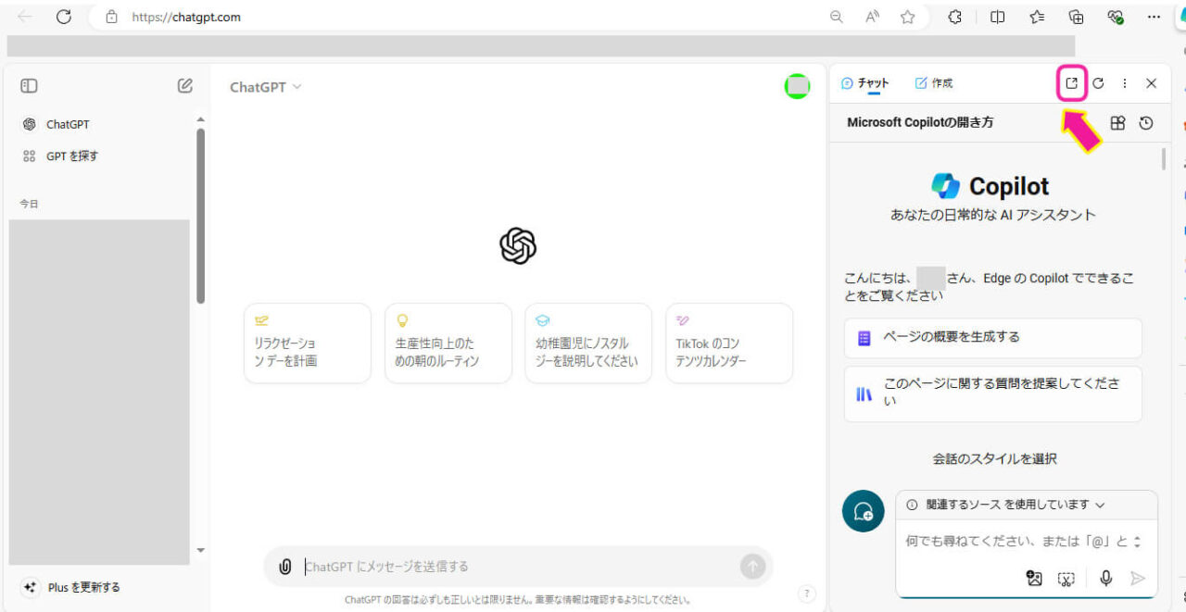Click the Copilot send arrow
This screenshot has width=1186, height=612.
(x=1138, y=579)
